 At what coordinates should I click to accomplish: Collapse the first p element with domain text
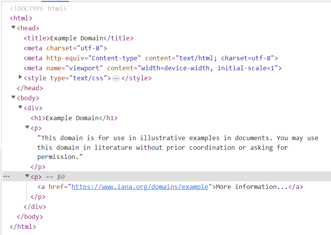(27, 127)
